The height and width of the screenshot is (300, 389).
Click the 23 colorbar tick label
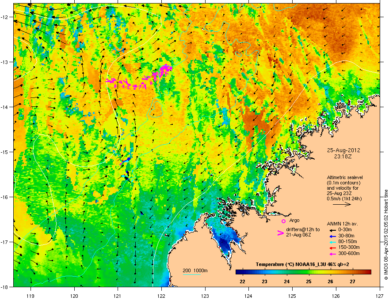coord(264,281)
